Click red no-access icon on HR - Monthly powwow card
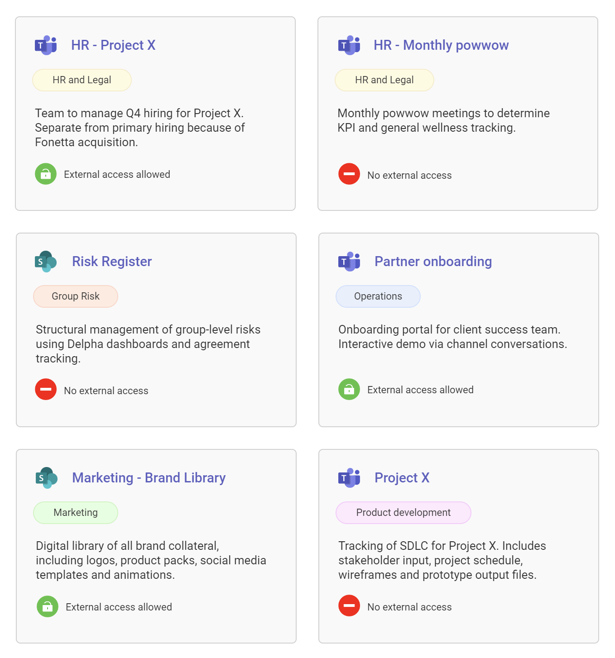The height and width of the screenshot is (658, 615). coord(349,174)
